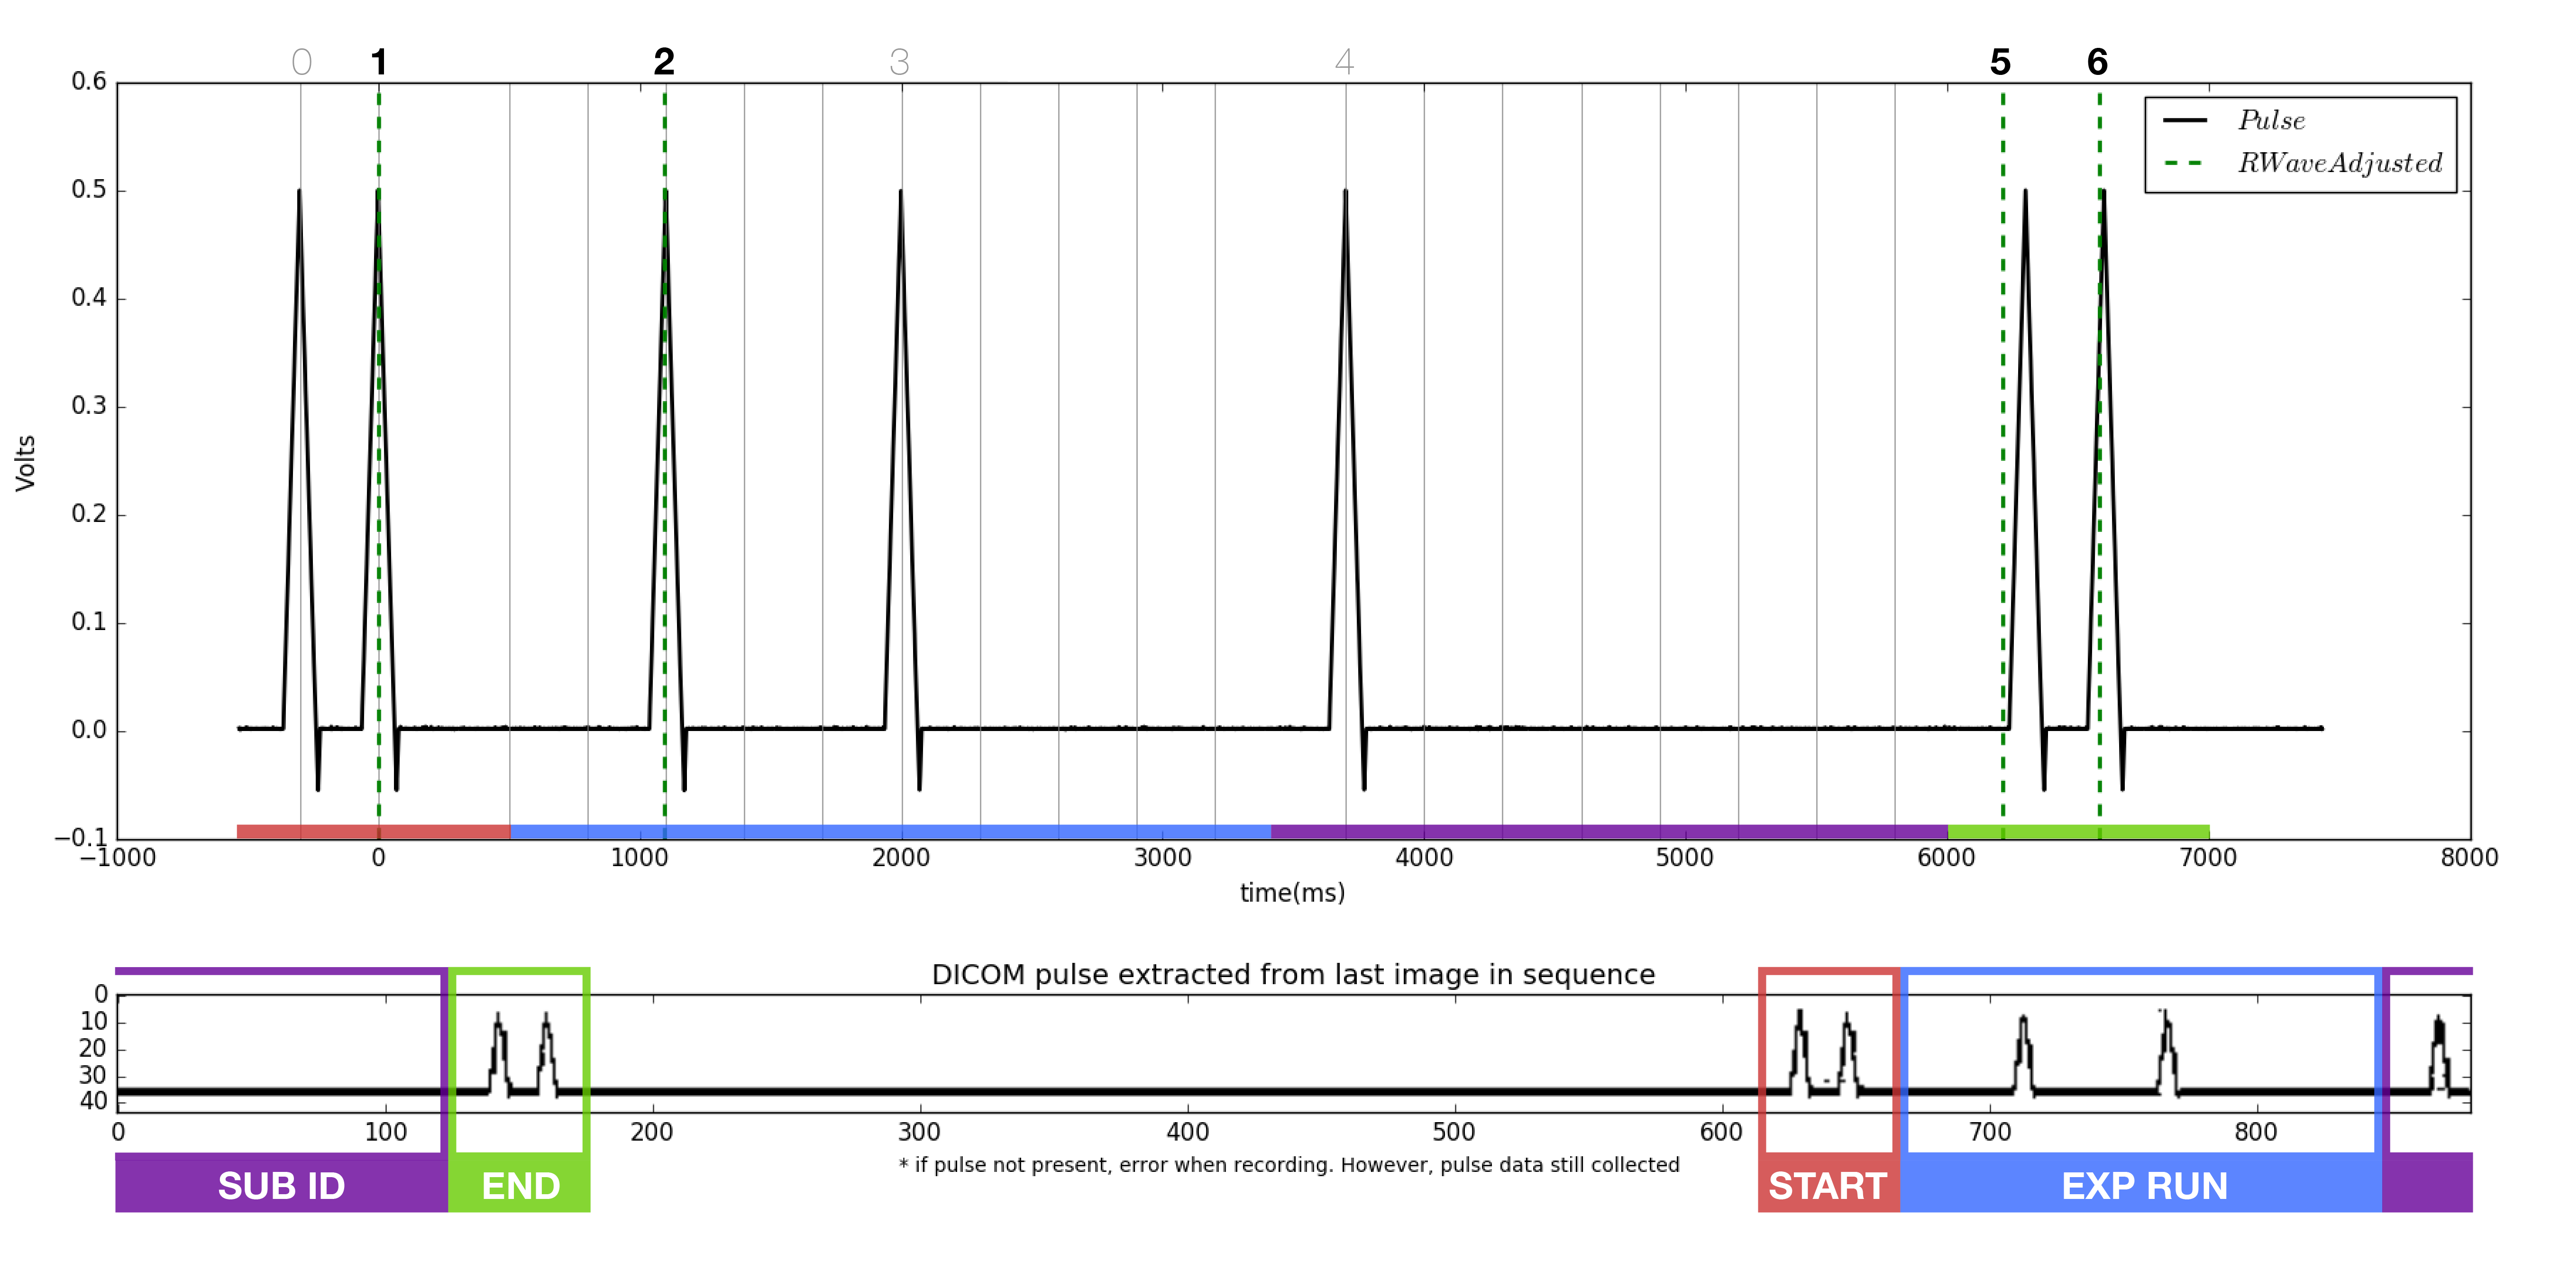
Task: Click the footnote about pulse not present
Action: pyautogui.click(x=1289, y=1165)
